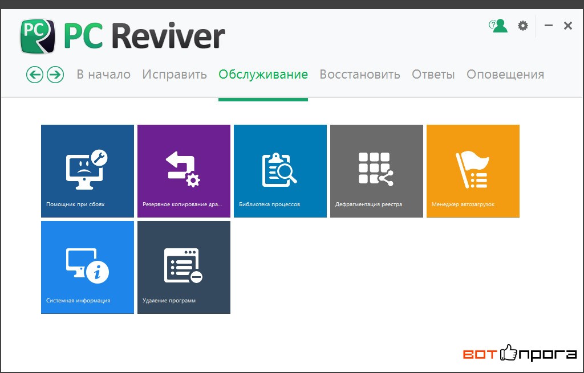Go forward with the right arrow button
Screen dimensions: 584x373
pos(55,75)
